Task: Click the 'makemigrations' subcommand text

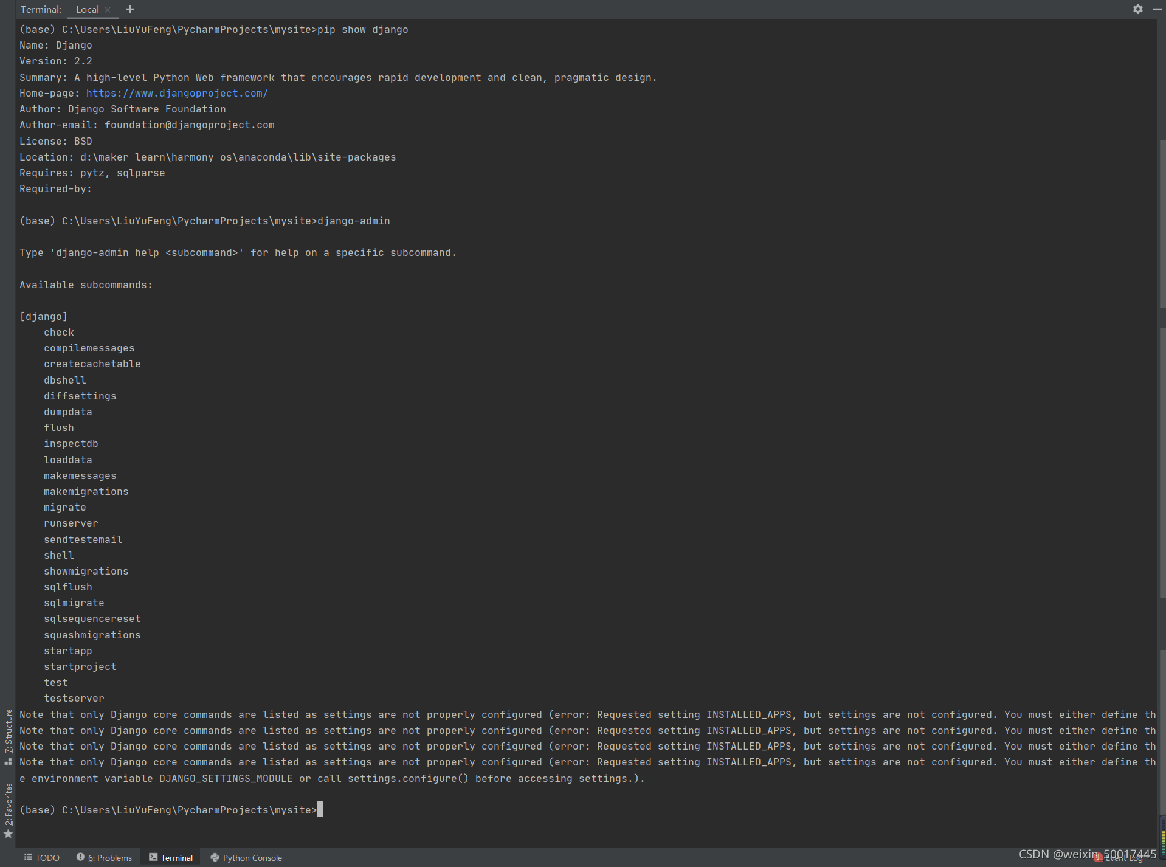Action: 86,491
